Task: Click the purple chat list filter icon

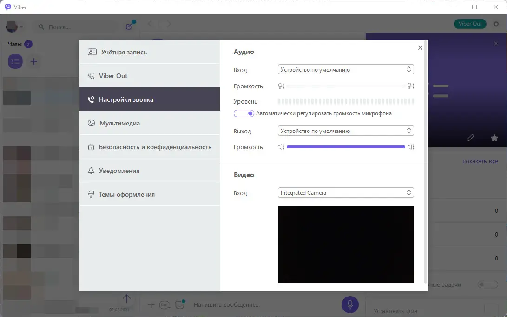Action: pyautogui.click(x=15, y=61)
